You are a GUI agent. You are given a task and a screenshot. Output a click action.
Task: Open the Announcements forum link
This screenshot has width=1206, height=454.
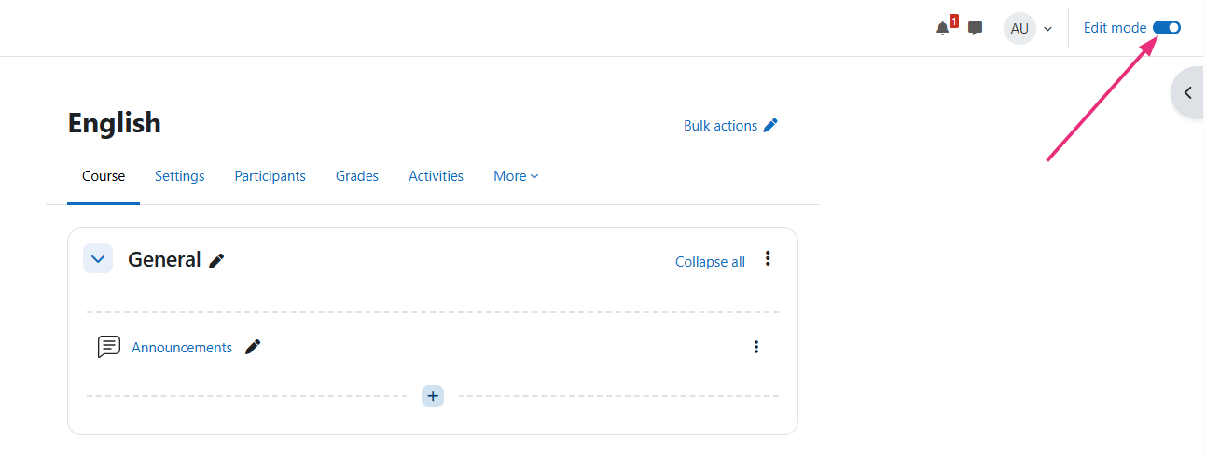(182, 347)
